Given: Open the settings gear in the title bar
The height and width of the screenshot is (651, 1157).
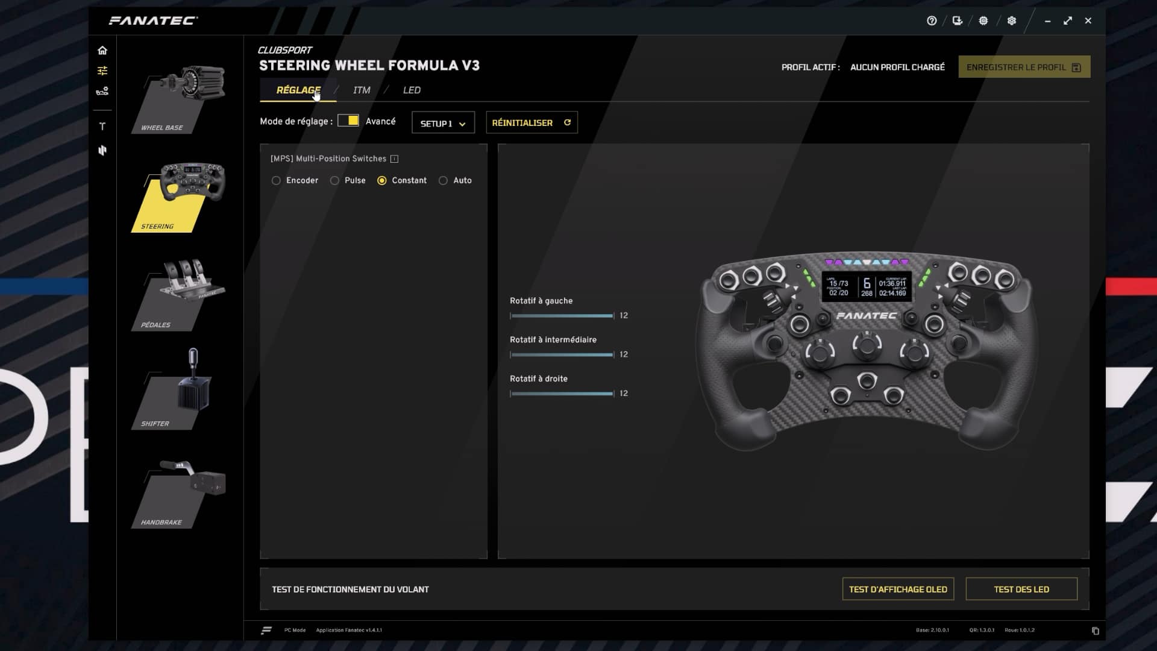Looking at the screenshot, I should click(1011, 20).
